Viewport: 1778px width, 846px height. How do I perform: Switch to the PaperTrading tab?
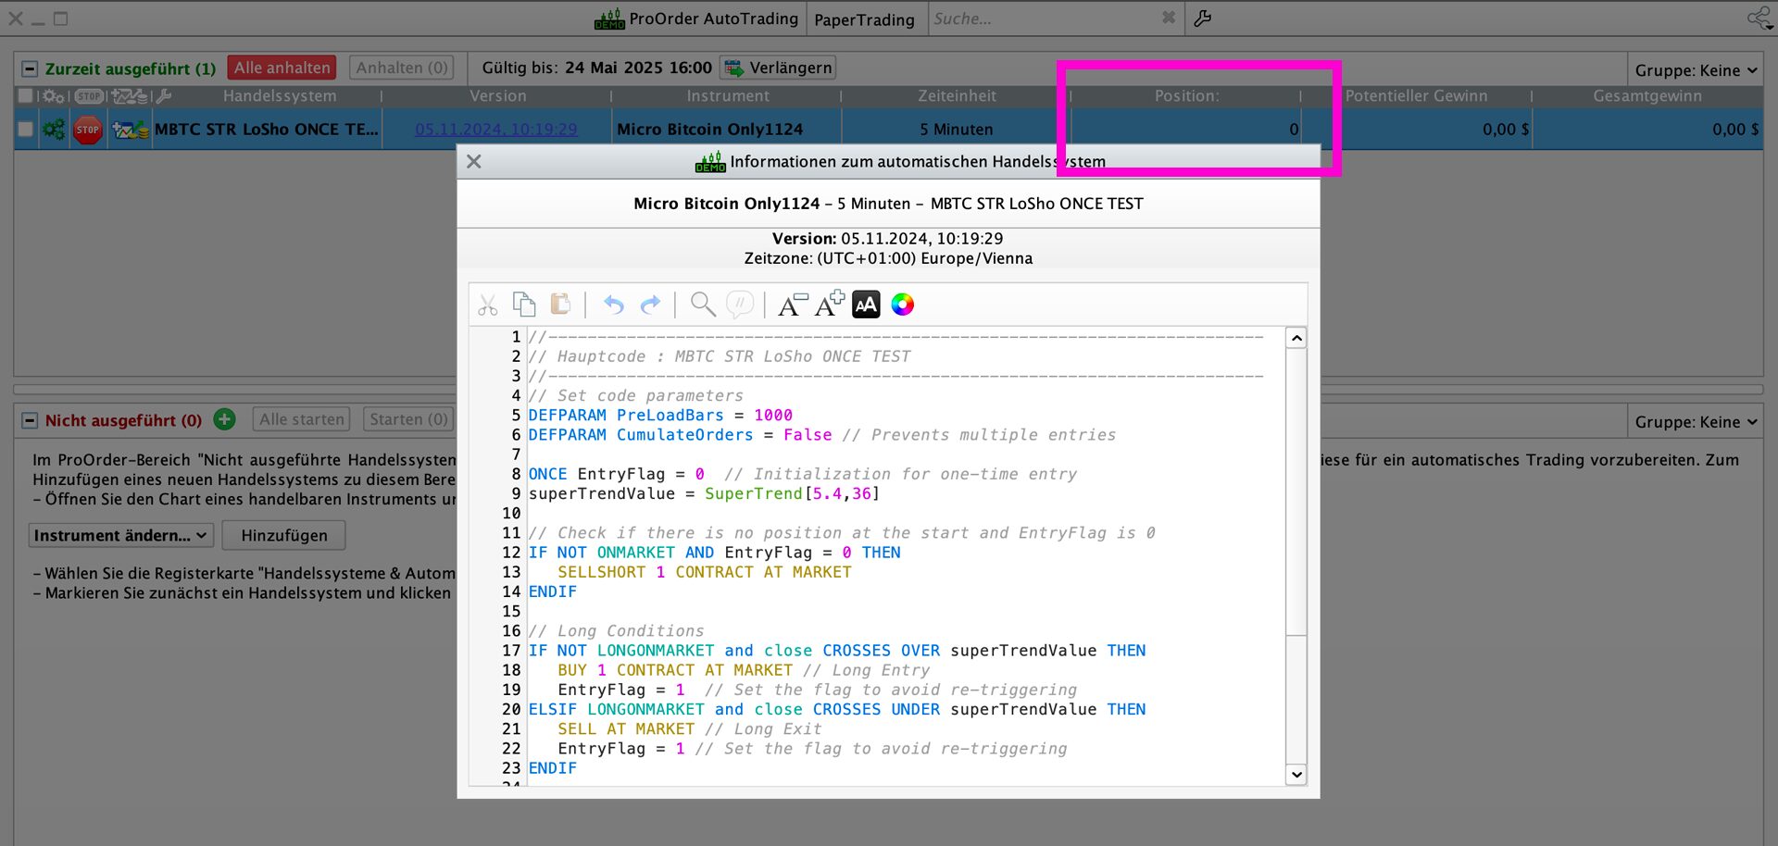tap(864, 19)
